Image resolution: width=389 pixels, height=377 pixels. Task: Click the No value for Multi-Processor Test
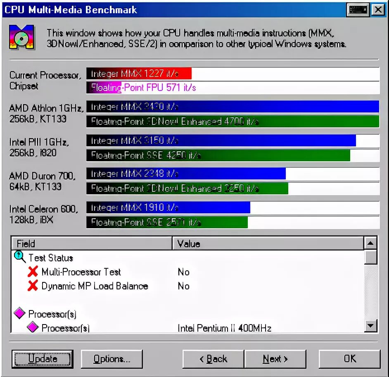[x=184, y=272]
